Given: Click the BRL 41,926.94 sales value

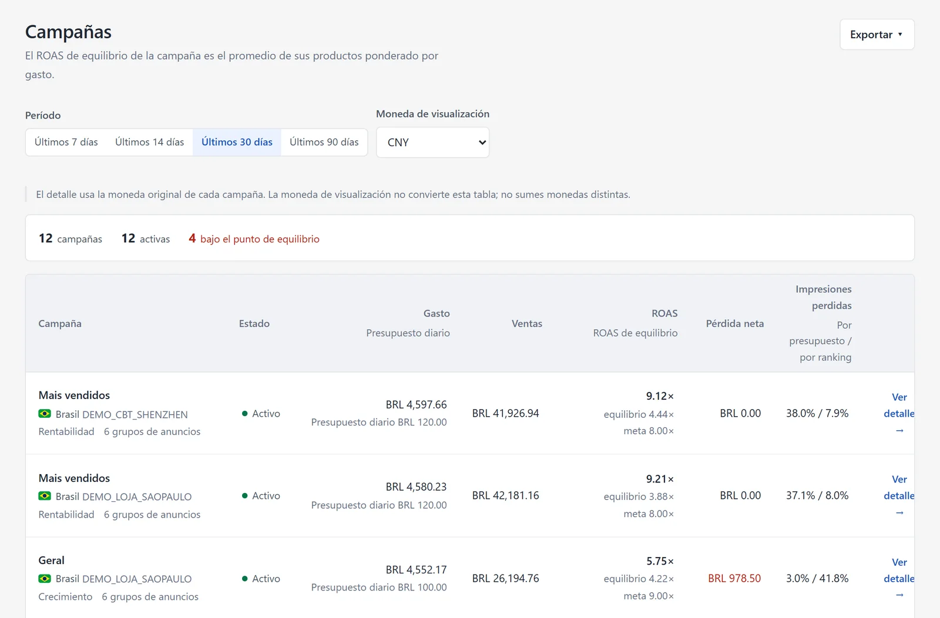Looking at the screenshot, I should click(506, 414).
